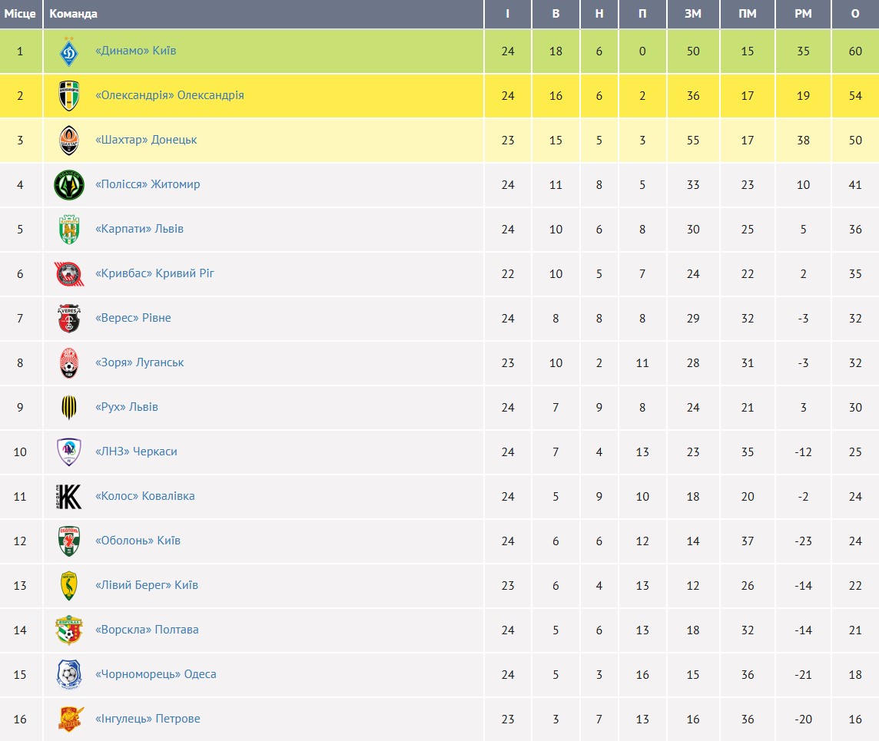Viewport: 879px width, 741px height.
Task: Click the «Лівий Берег» Київ link
Action: click(147, 585)
